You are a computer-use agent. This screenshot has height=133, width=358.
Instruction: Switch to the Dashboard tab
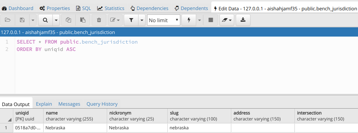18,8
